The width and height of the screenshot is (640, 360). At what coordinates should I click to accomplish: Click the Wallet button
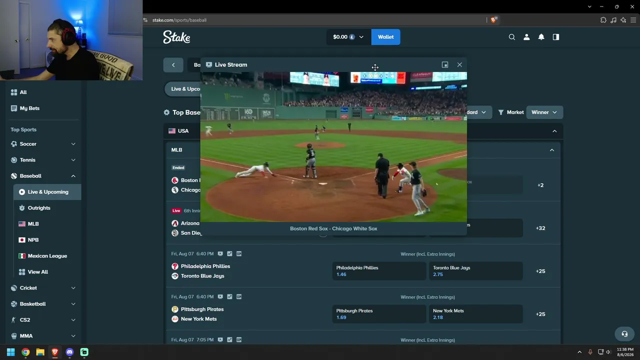coord(385,37)
